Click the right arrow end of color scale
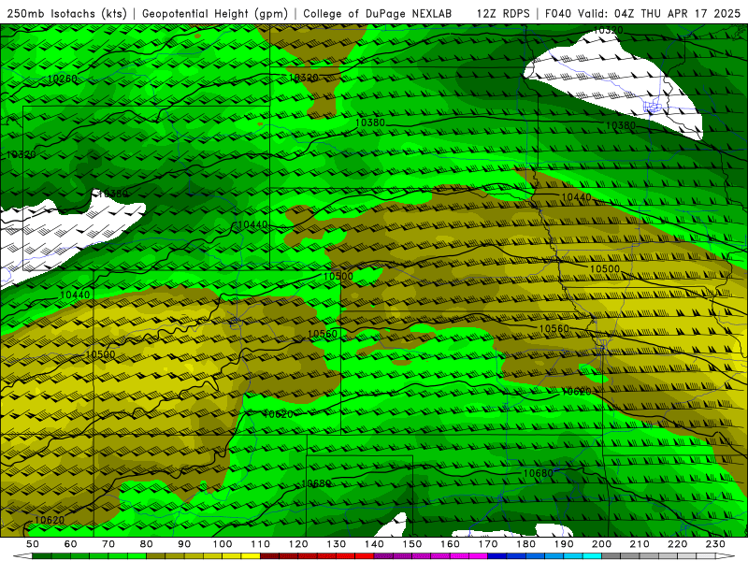This screenshot has width=748, height=561. coord(726,556)
